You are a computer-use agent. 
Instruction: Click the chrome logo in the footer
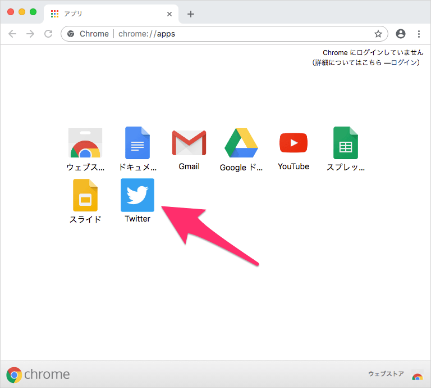pyautogui.click(x=38, y=375)
